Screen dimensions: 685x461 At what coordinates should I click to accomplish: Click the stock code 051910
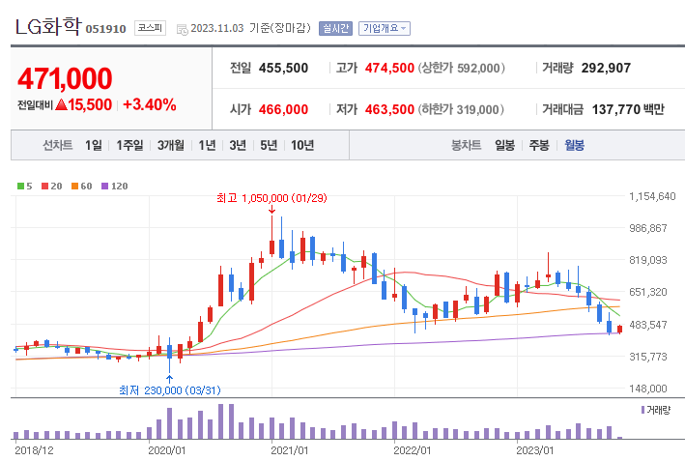(105, 29)
